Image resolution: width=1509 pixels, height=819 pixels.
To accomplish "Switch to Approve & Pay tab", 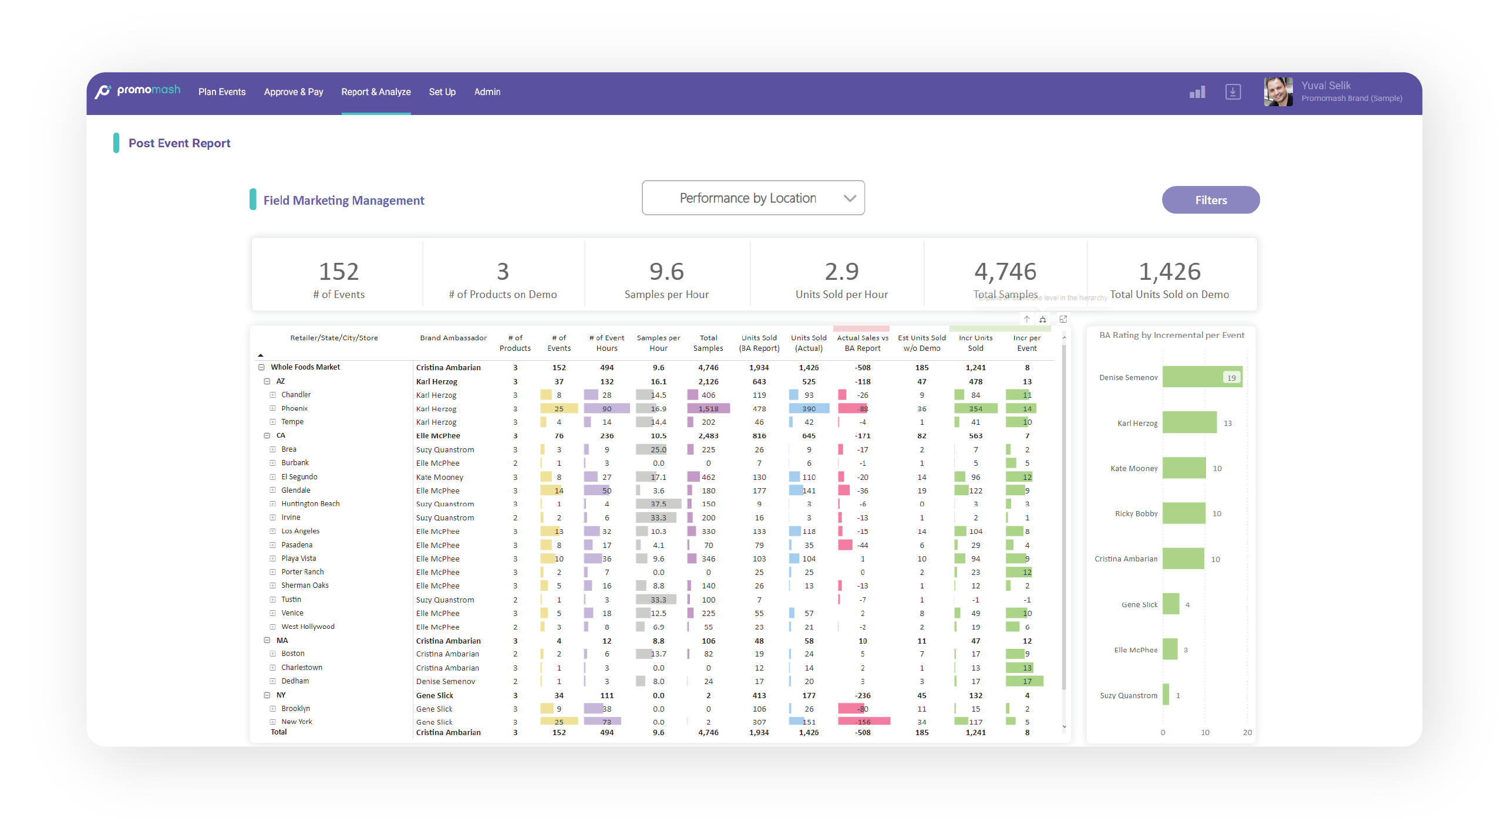I will 294,92.
